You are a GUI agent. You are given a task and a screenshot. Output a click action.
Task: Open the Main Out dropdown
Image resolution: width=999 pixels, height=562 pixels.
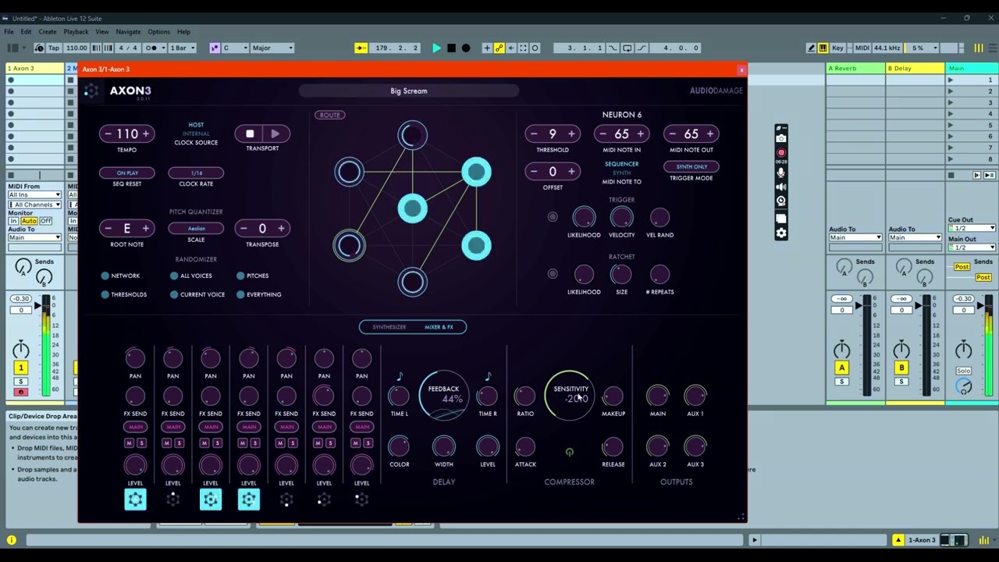point(972,247)
